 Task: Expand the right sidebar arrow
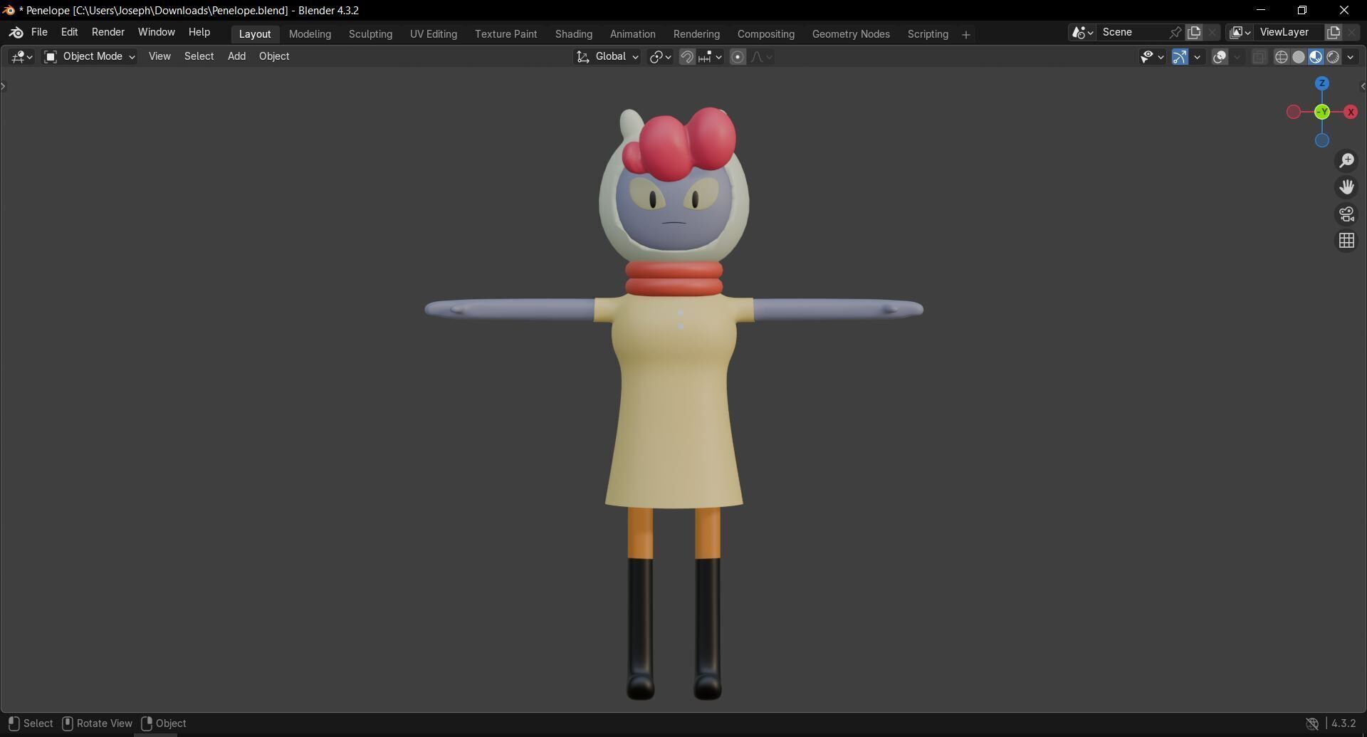[x=1363, y=87]
